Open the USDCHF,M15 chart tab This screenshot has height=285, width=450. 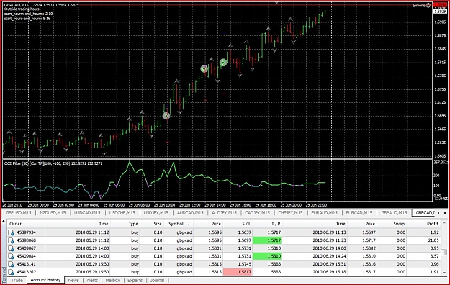click(122, 213)
